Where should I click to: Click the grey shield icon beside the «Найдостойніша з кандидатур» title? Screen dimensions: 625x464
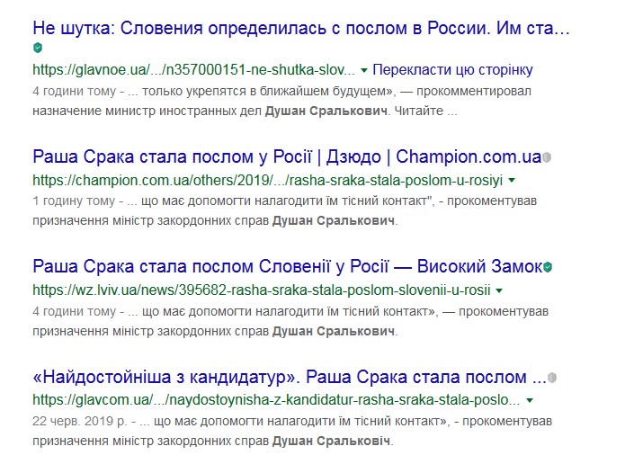(x=552, y=378)
